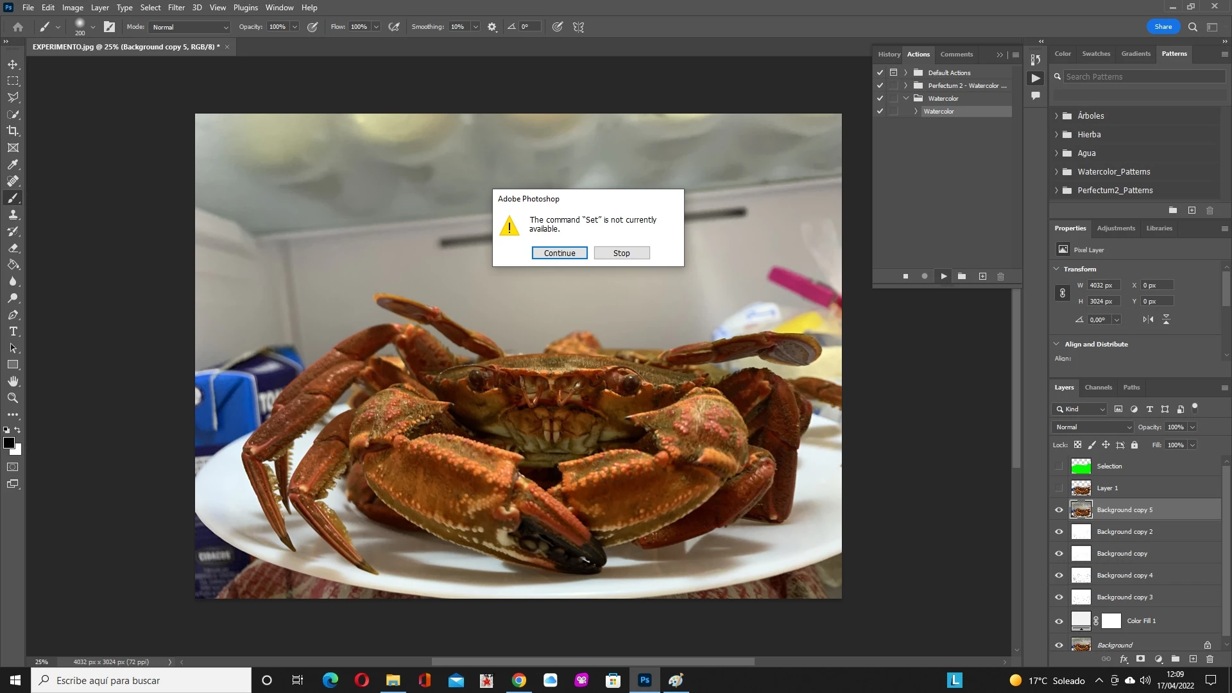Viewport: 1232px width, 693px height.
Task: Click the Stop button
Action: pos(621,253)
